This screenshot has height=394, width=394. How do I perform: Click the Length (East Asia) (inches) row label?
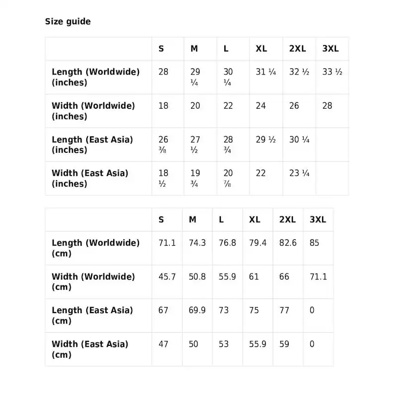click(92, 144)
